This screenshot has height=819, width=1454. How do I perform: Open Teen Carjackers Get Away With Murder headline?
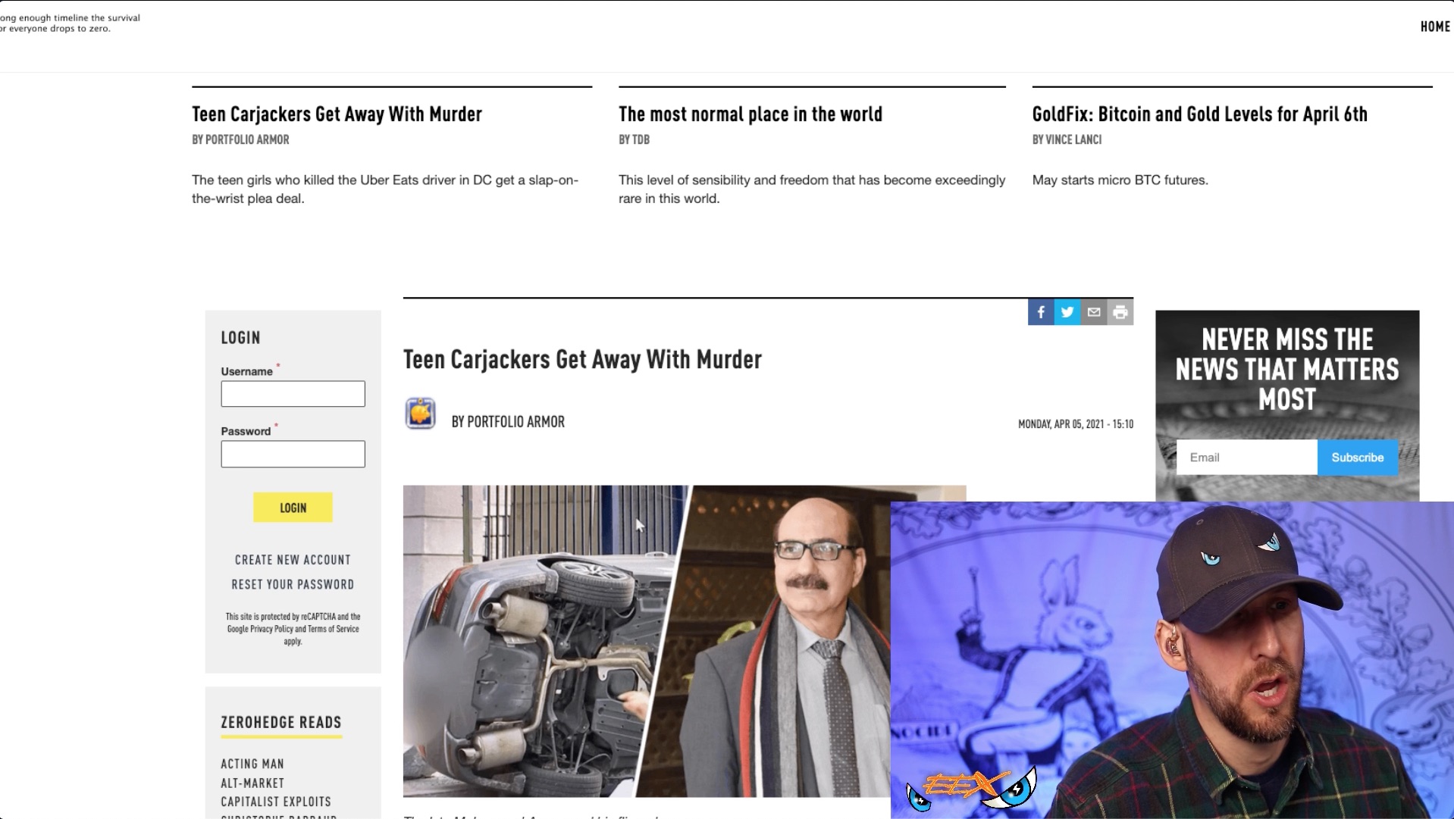coord(337,114)
